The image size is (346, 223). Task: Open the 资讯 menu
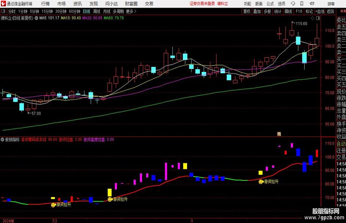[x=78, y=4]
